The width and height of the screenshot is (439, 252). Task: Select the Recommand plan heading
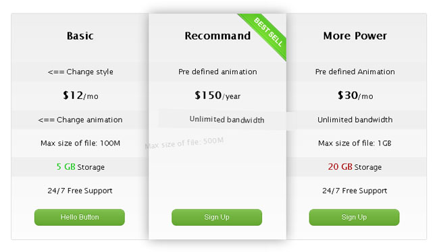[217, 36]
